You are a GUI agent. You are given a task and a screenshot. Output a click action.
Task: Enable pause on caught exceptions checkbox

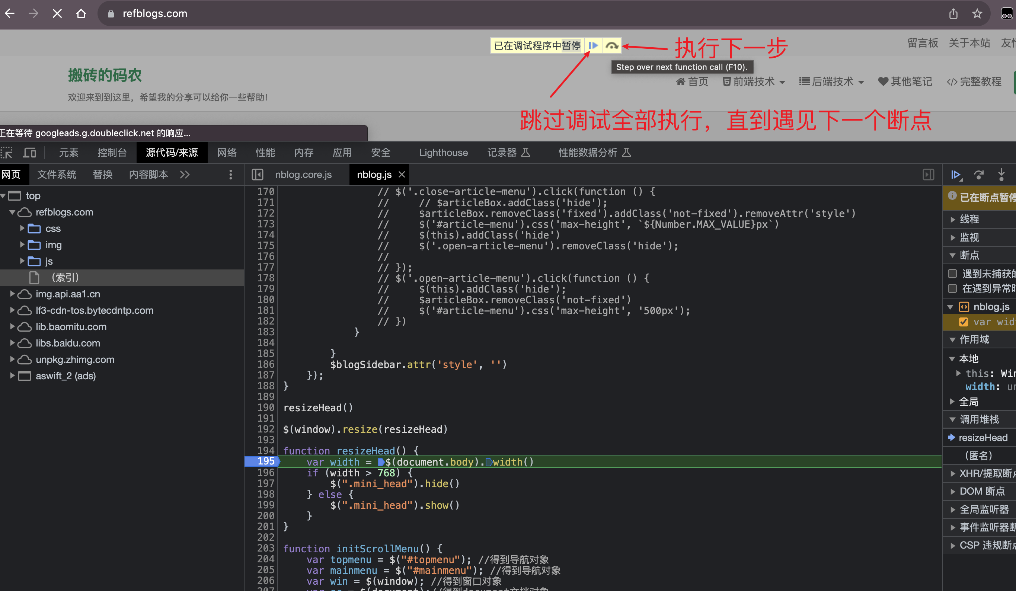tap(952, 288)
